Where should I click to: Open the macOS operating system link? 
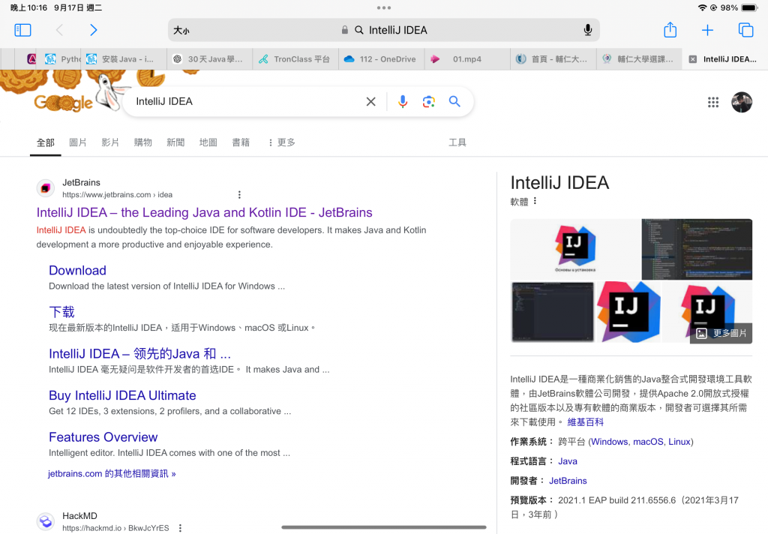point(648,442)
